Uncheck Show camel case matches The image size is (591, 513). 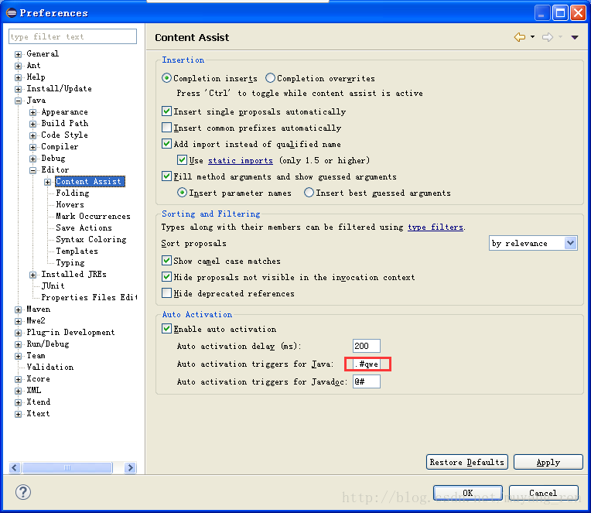(166, 261)
